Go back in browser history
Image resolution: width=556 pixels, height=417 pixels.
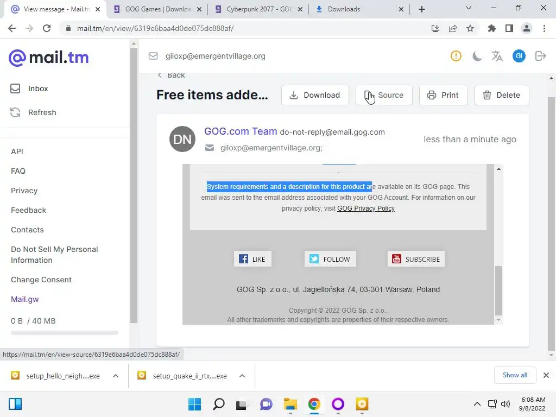point(12,28)
